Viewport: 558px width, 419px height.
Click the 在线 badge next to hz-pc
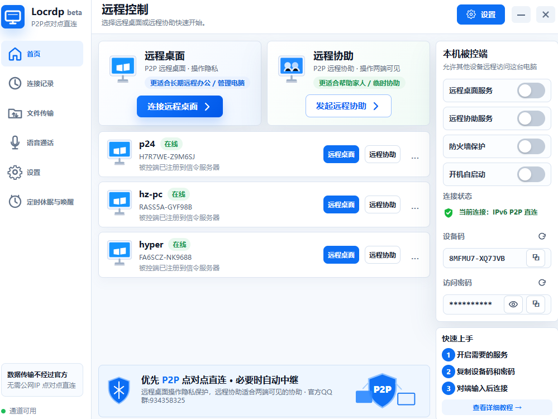click(x=179, y=194)
